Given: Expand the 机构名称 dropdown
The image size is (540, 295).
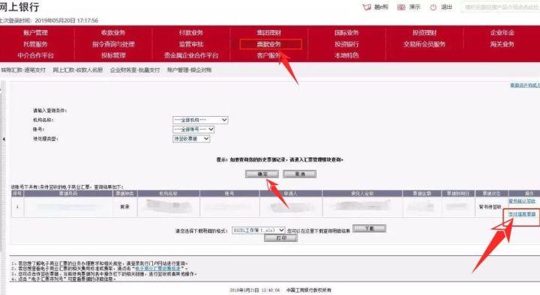Looking at the screenshot, I should tap(200, 120).
